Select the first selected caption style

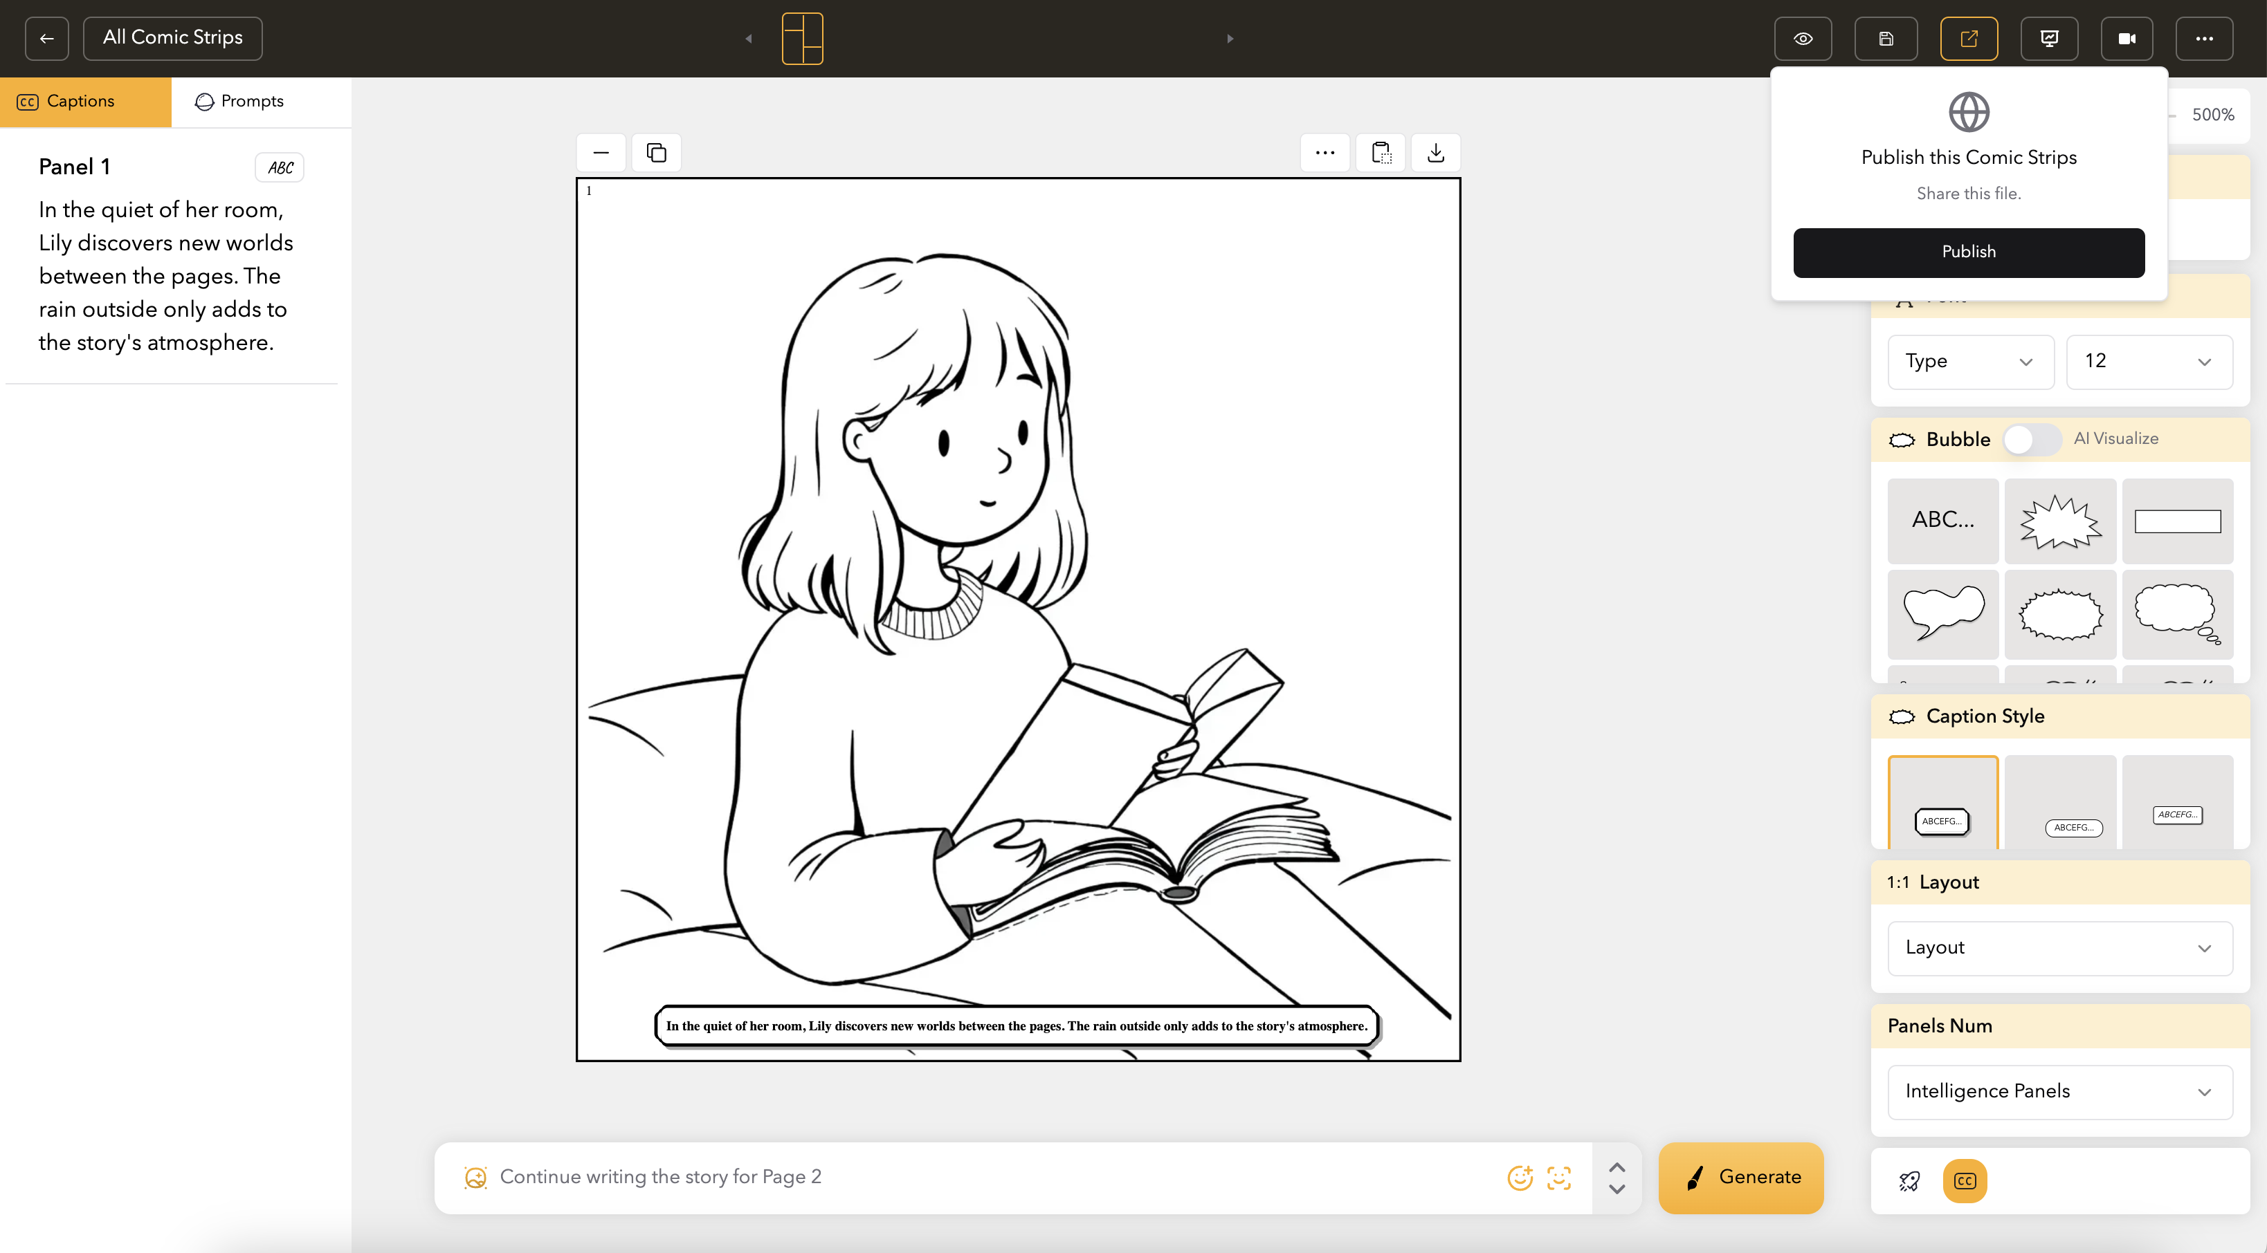pyautogui.click(x=1942, y=802)
